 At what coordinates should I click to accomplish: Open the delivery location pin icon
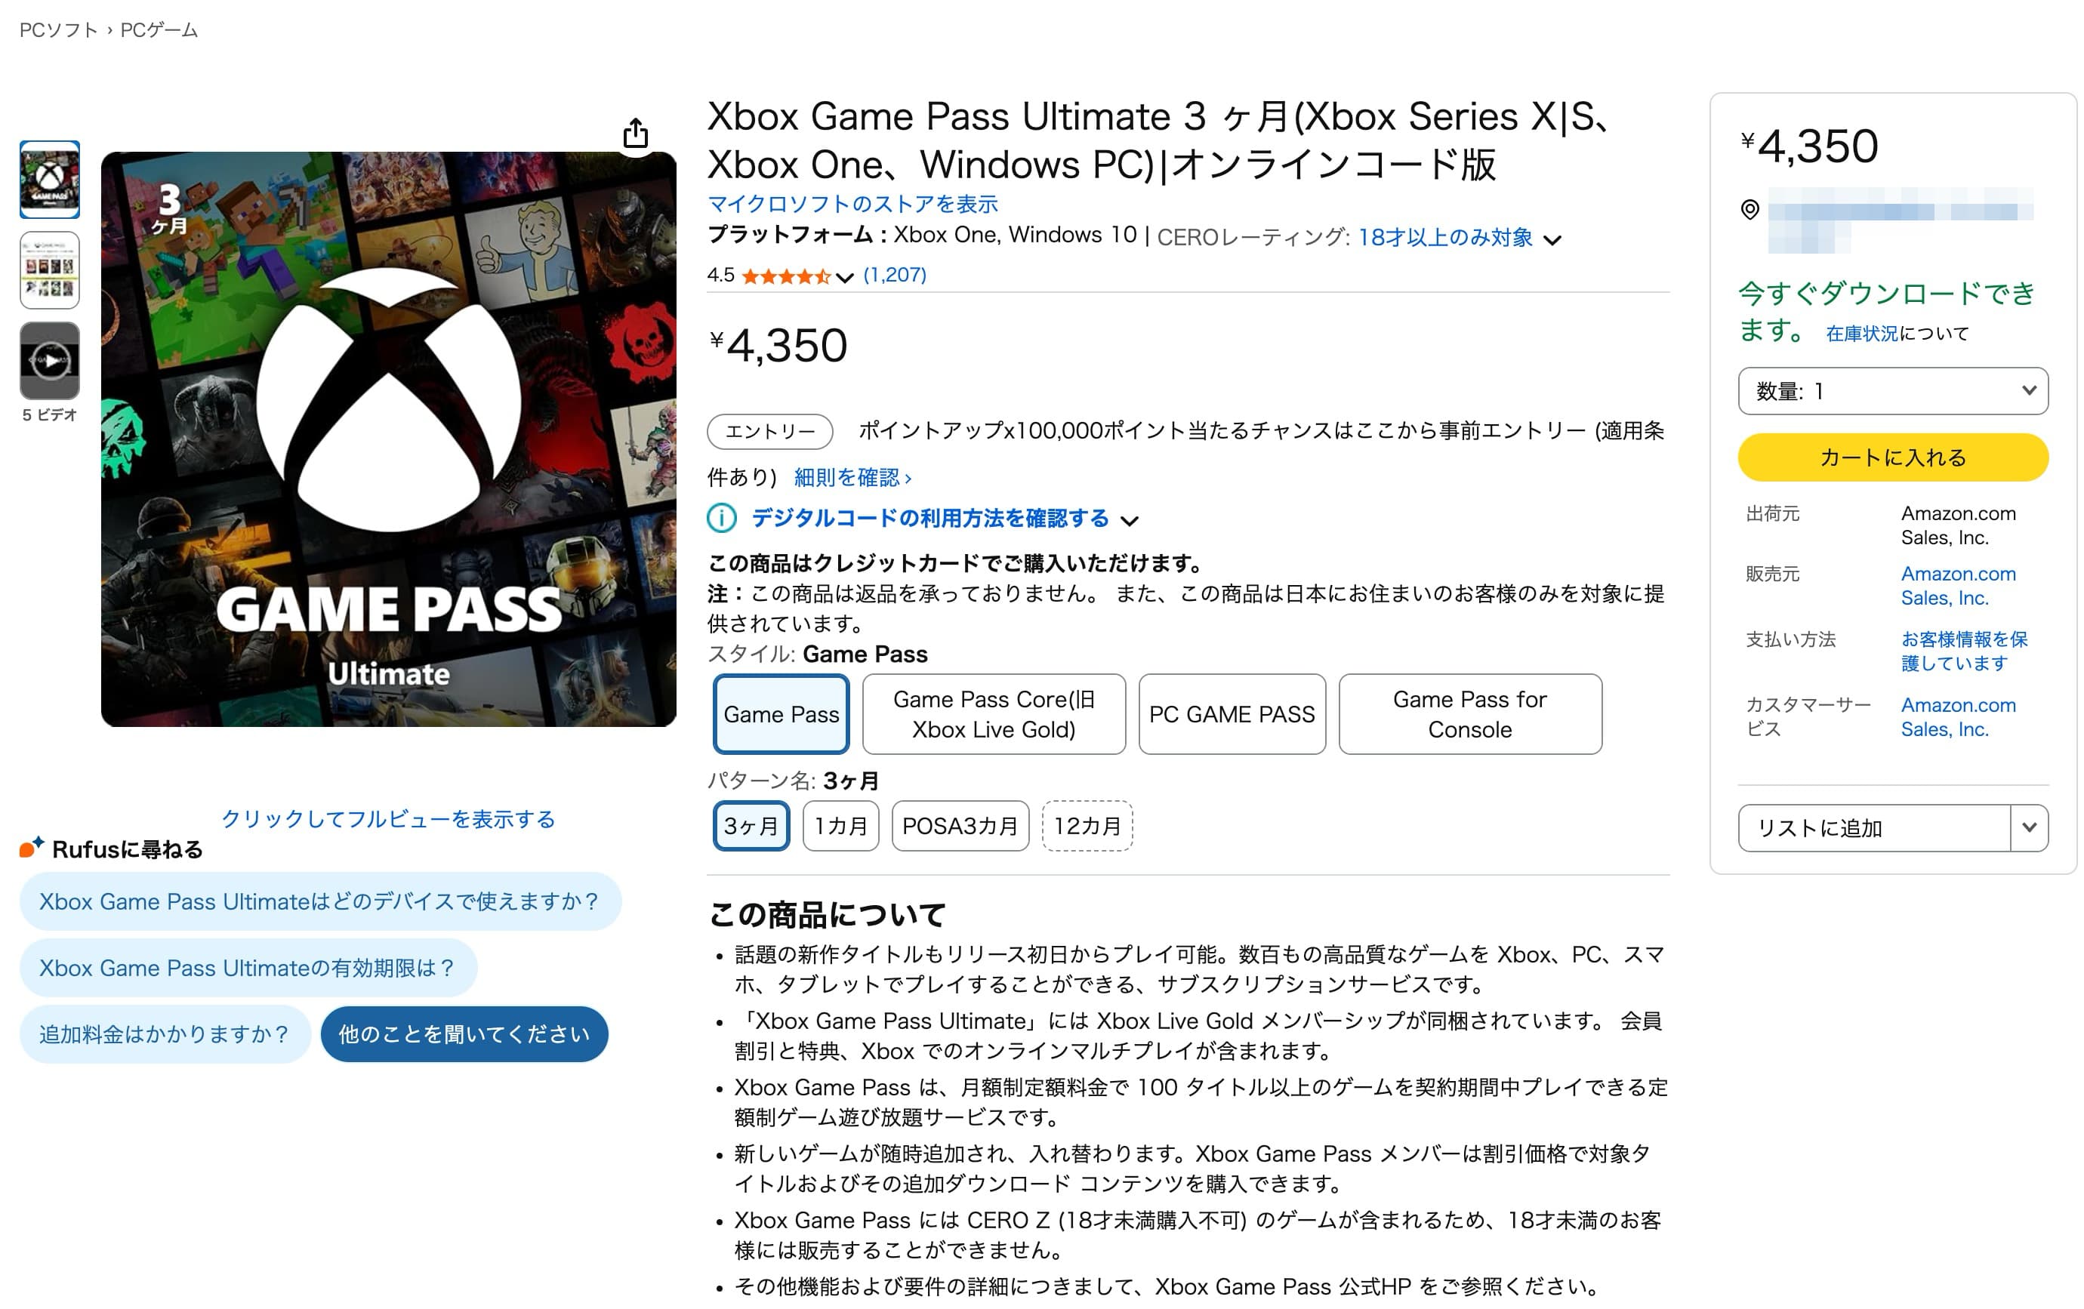point(1749,209)
